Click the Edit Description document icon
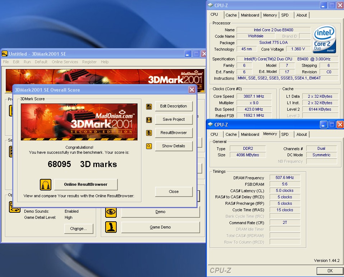 click(x=149, y=107)
